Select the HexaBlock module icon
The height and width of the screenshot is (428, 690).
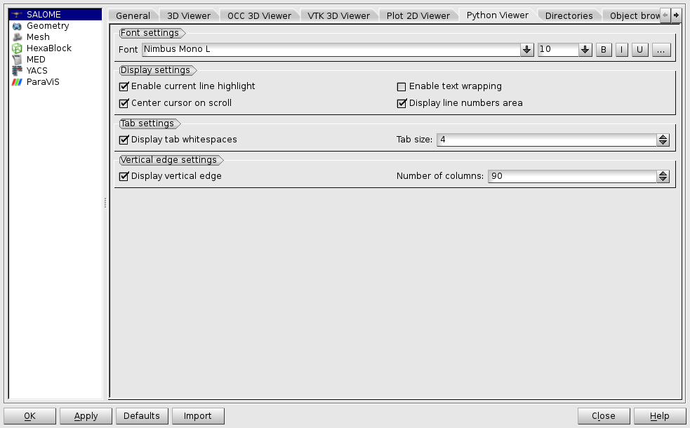pyautogui.click(x=18, y=48)
